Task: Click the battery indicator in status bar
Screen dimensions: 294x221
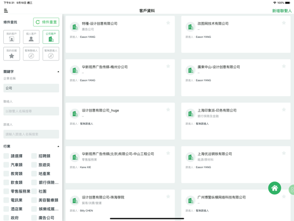Action: pyautogui.click(x=288, y=3)
